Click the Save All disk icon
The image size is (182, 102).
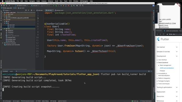coord(4,6)
